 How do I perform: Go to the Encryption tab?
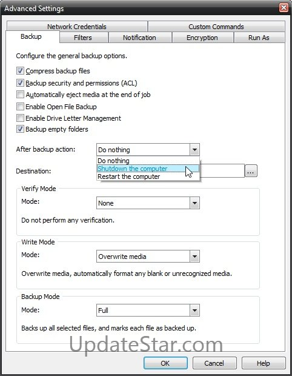[x=202, y=38]
